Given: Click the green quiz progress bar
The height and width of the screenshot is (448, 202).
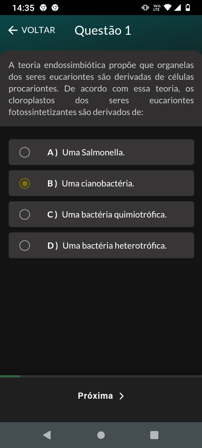Looking at the screenshot, I should [10, 376].
